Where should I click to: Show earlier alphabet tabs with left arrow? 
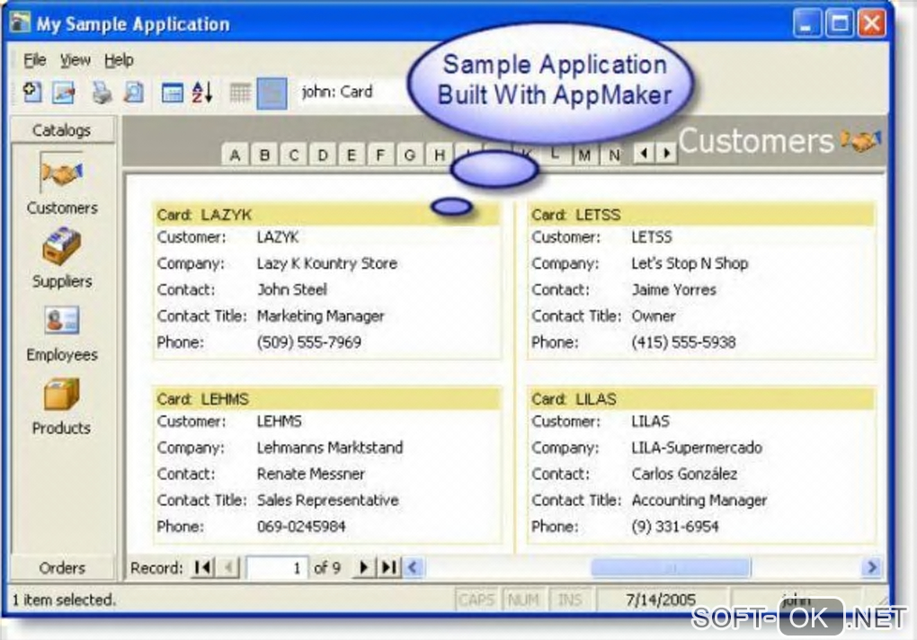pos(644,153)
